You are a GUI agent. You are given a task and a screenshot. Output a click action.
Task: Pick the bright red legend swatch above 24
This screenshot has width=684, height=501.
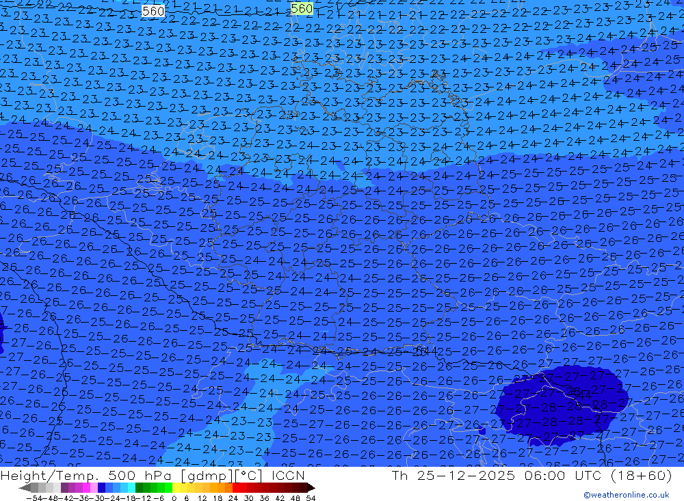coord(236,487)
